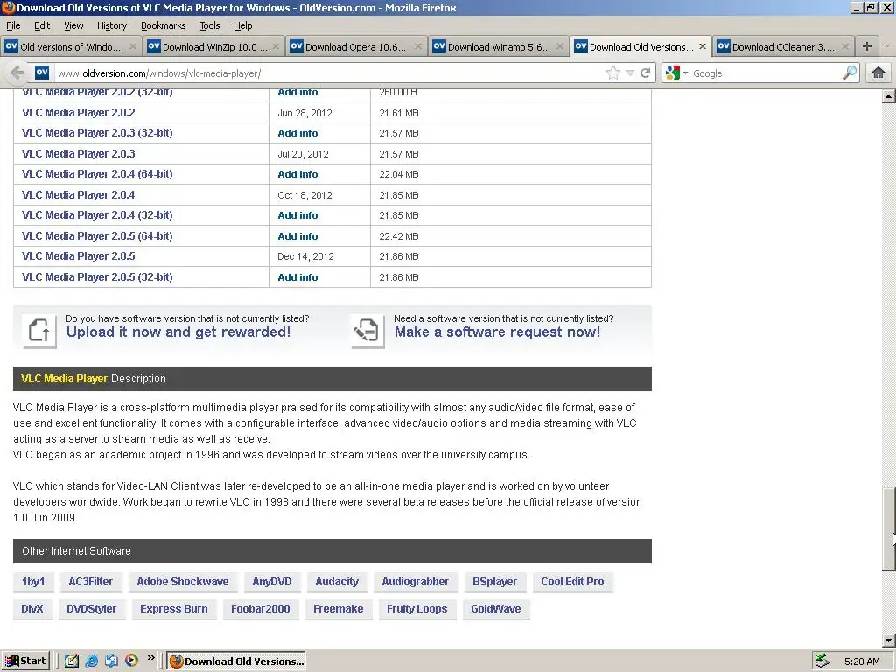Click the Firefox taskbar button 'Download Old Versions'

(236, 661)
